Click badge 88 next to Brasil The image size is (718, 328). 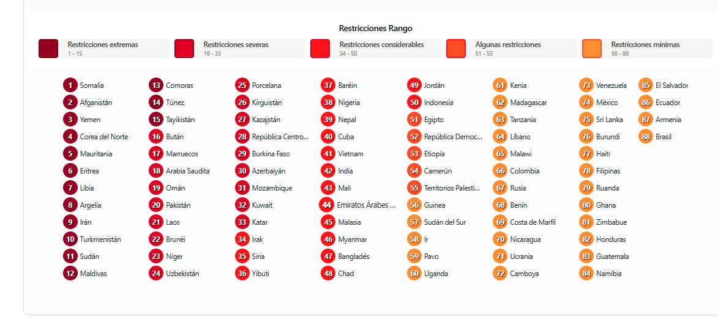tap(646, 137)
